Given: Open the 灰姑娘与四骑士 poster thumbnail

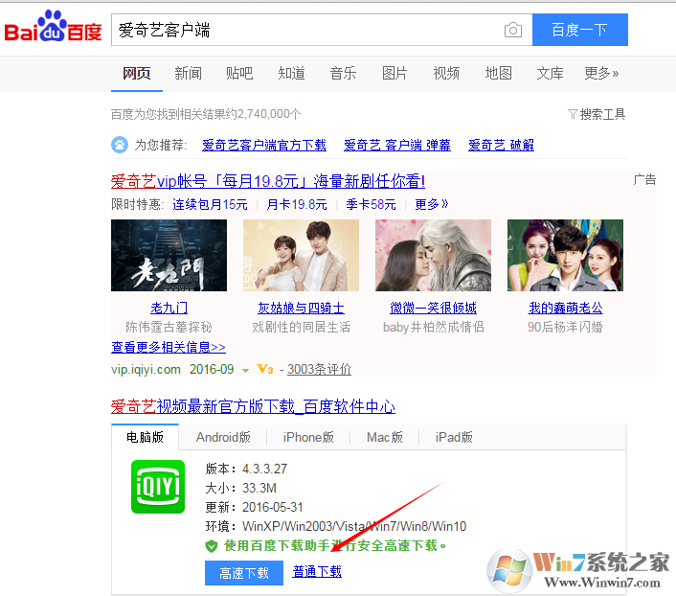Looking at the screenshot, I should pyautogui.click(x=301, y=255).
